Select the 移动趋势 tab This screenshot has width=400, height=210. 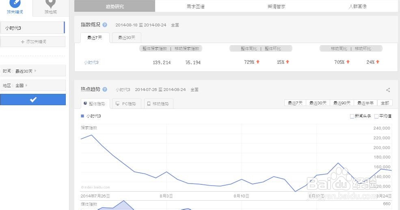click(x=159, y=104)
